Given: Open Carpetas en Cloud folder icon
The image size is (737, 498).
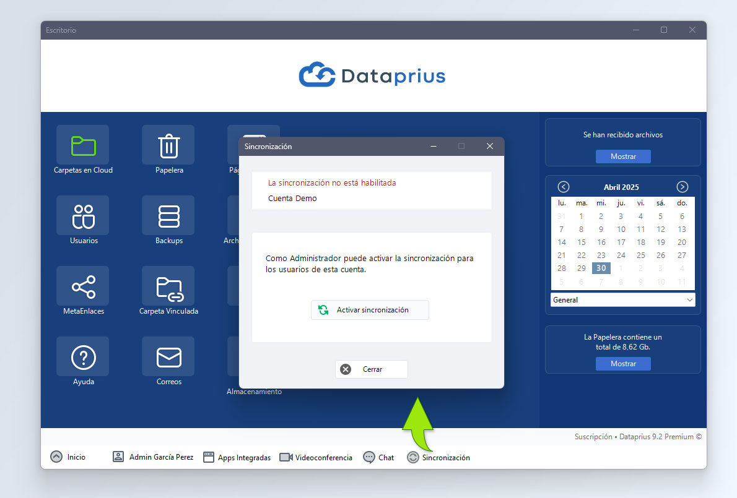Looking at the screenshot, I should pyautogui.click(x=83, y=145).
